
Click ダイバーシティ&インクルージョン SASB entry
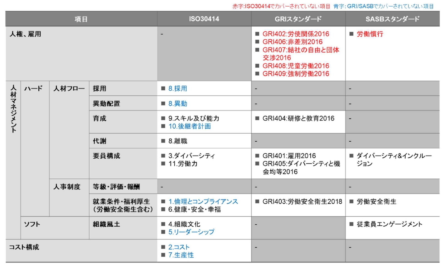(x=394, y=160)
